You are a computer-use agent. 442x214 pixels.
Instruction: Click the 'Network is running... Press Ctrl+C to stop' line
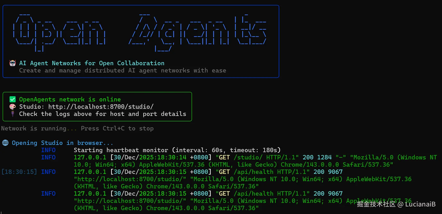(77, 128)
